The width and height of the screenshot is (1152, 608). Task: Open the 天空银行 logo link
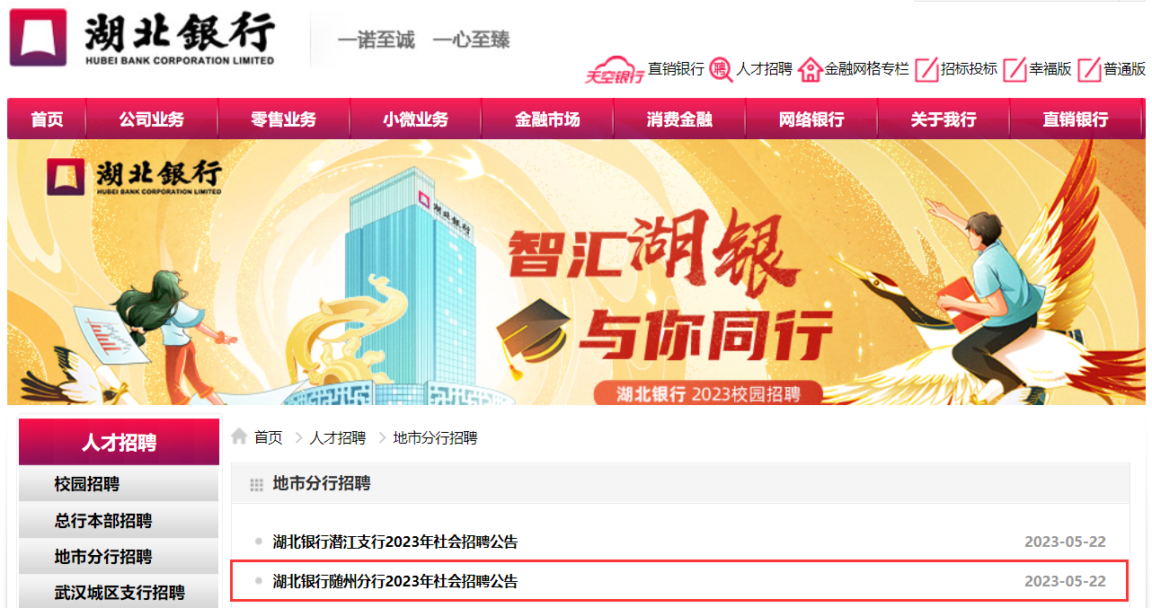point(615,72)
